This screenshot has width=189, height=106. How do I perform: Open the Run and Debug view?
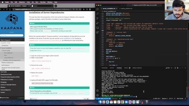(x=97, y=23)
